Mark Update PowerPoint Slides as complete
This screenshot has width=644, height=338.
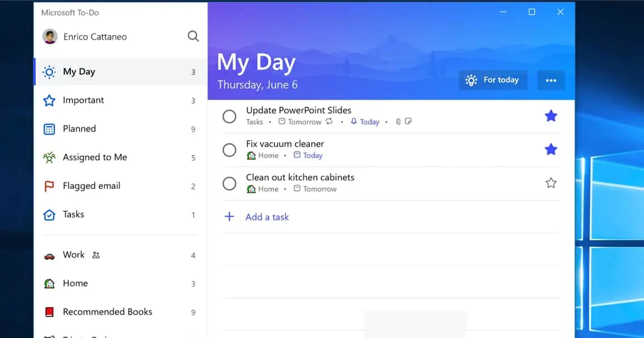pos(229,116)
